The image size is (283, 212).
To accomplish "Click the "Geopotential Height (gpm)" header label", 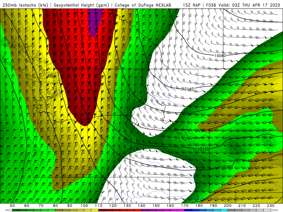I will click(x=81, y=5).
